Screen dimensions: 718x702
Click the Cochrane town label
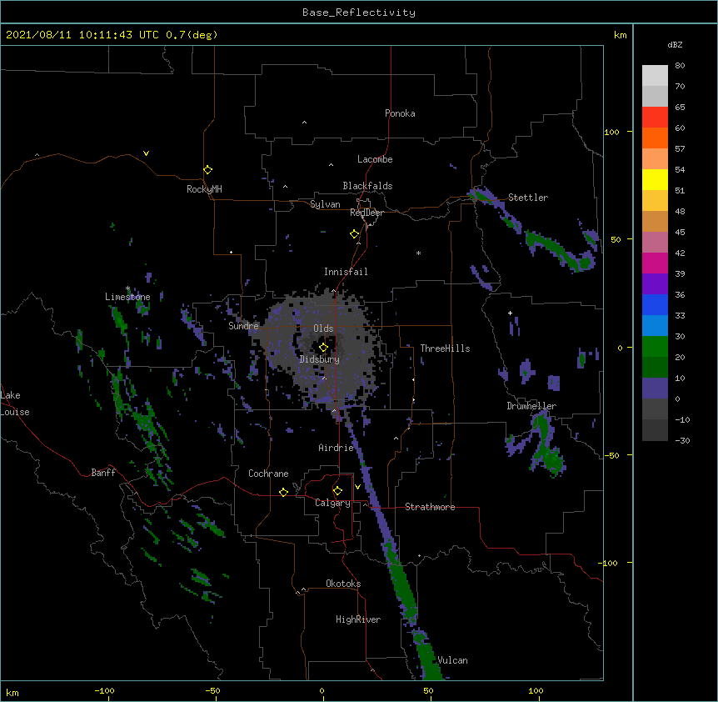tap(268, 474)
